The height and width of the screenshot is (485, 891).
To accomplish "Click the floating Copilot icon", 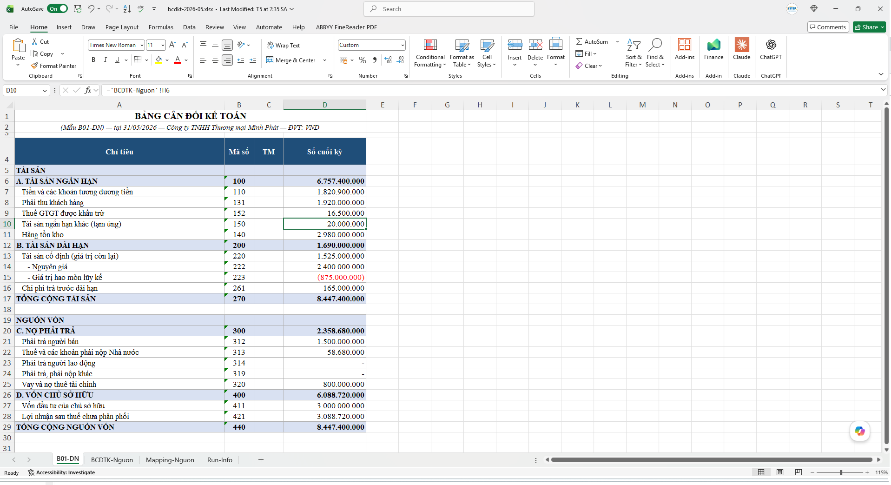I will (859, 431).
